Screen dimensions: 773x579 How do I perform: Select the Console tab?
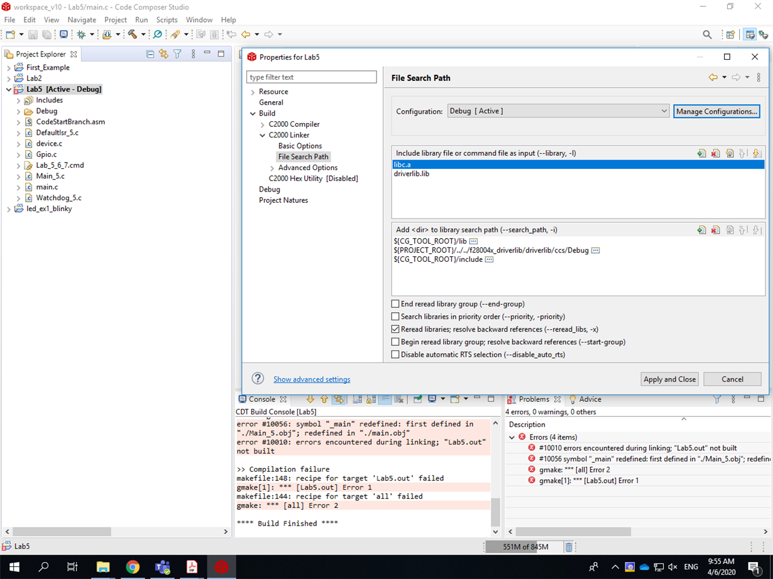pos(262,399)
